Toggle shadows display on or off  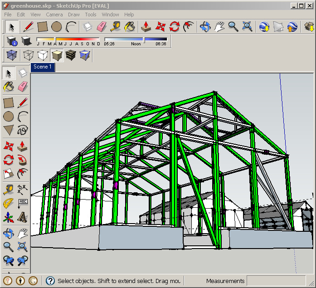pos(26,41)
